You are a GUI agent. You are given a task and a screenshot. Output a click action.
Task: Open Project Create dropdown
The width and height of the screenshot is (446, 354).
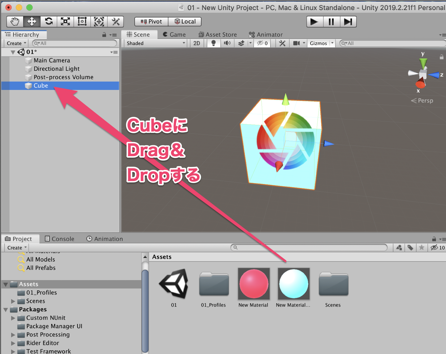click(17, 247)
